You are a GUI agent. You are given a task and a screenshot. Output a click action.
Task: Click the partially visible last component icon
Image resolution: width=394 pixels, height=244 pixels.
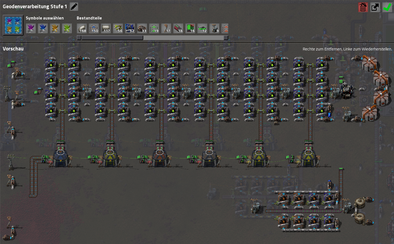tap(225, 28)
